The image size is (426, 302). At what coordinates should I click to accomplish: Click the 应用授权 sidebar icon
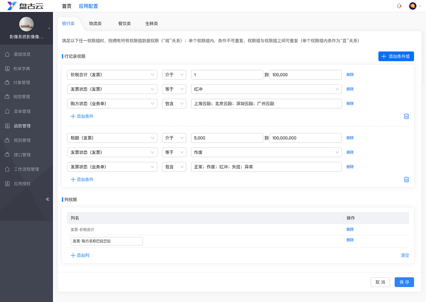7,183
